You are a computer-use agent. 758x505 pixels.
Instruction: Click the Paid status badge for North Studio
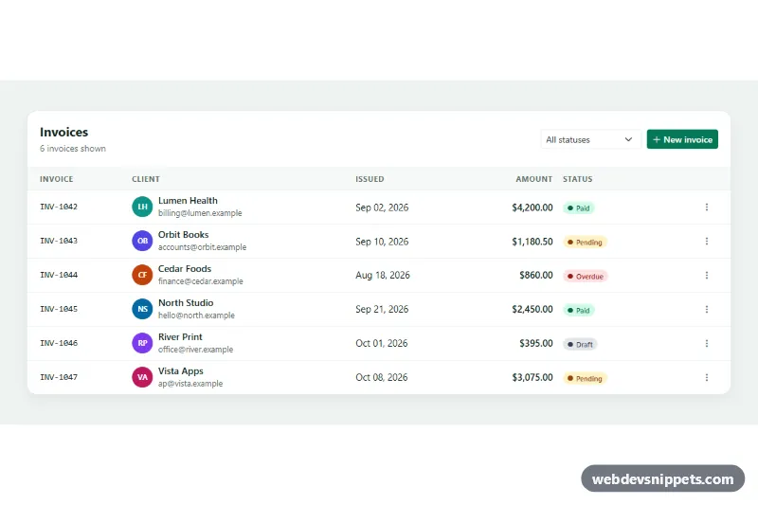[x=579, y=310]
